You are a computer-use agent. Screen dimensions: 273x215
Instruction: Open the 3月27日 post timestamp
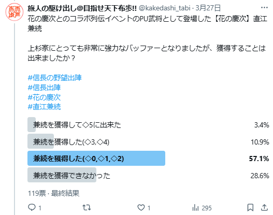pos(208,8)
